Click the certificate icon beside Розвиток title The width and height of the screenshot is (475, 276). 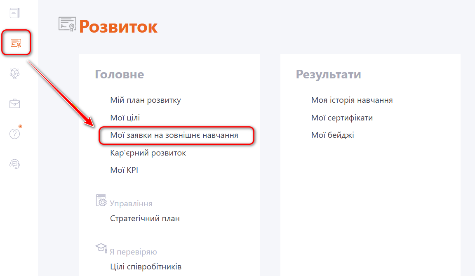[67, 25]
